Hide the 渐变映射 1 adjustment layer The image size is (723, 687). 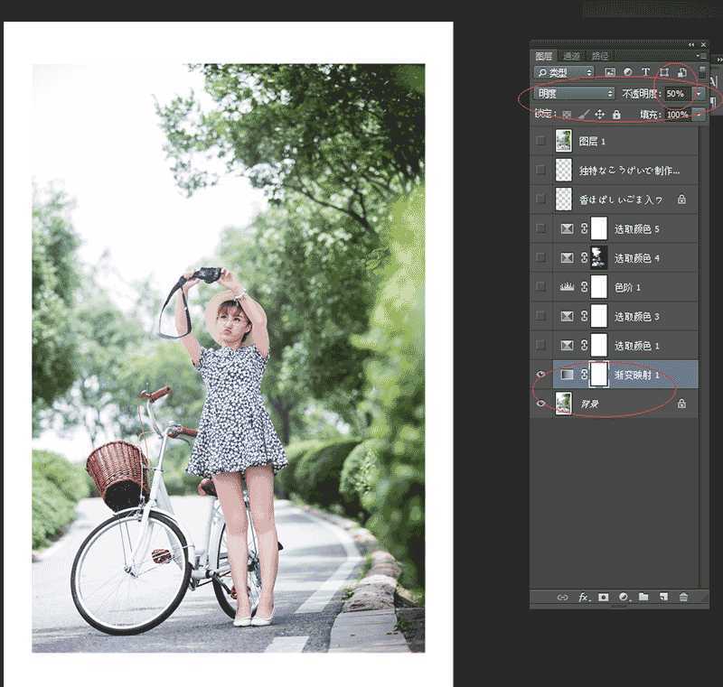tap(540, 373)
